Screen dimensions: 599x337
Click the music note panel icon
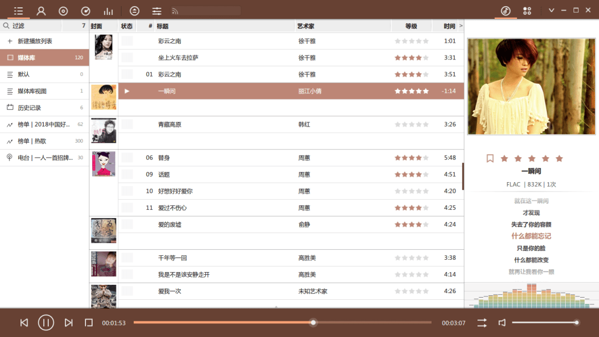click(505, 10)
